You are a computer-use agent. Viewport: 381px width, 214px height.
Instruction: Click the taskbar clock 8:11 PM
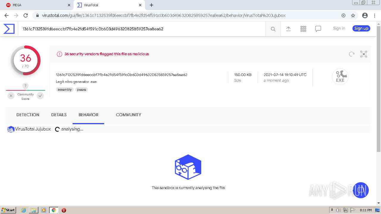tap(366, 210)
